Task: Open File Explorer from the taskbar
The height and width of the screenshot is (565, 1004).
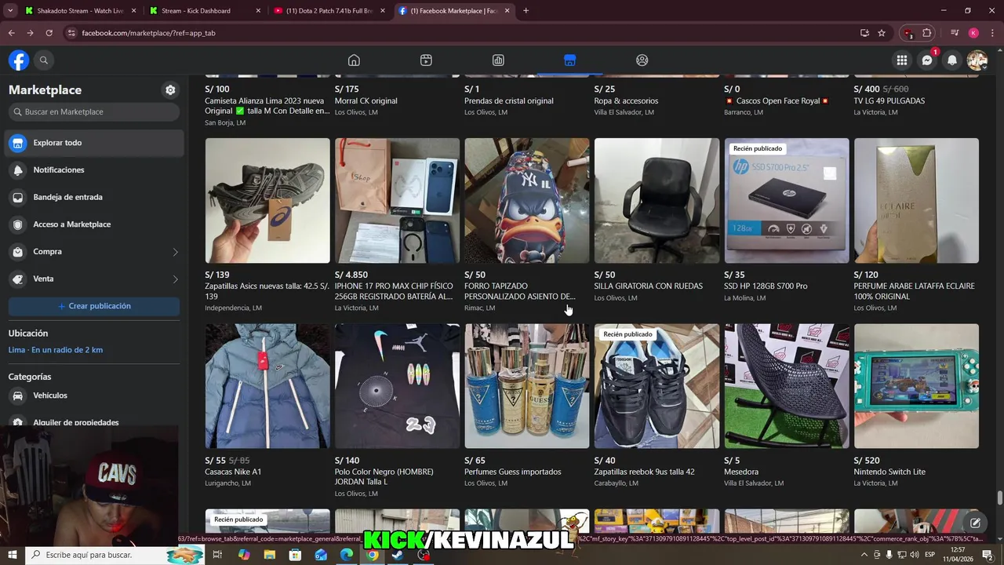Action: coord(269,555)
